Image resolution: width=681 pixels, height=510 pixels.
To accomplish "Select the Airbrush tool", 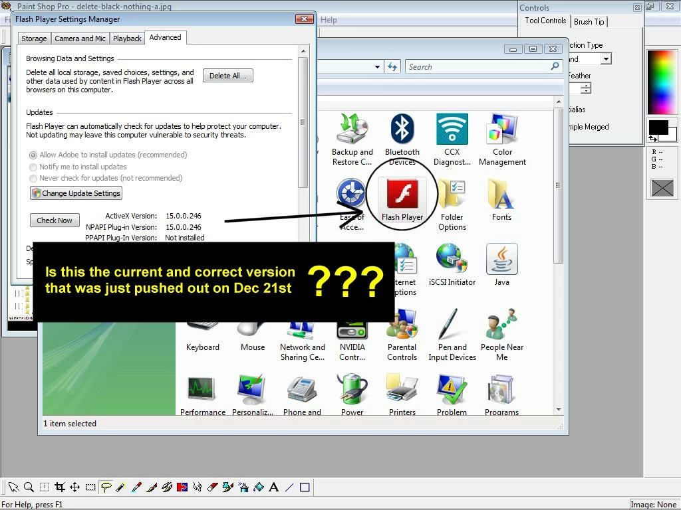I will (243, 487).
